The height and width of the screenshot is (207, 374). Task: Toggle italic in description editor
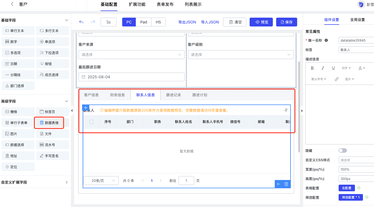pos(323,68)
